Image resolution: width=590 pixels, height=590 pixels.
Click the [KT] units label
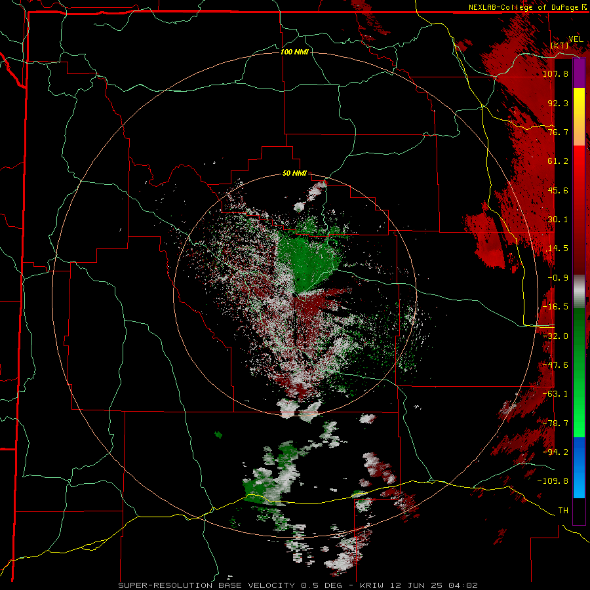coord(560,45)
